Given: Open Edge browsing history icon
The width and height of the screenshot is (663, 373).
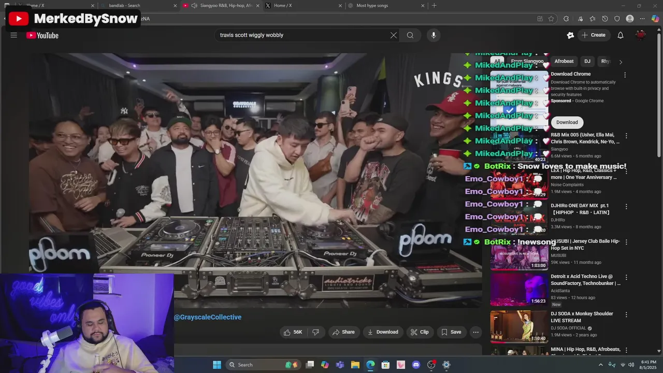Looking at the screenshot, I should tap(605, 19).
